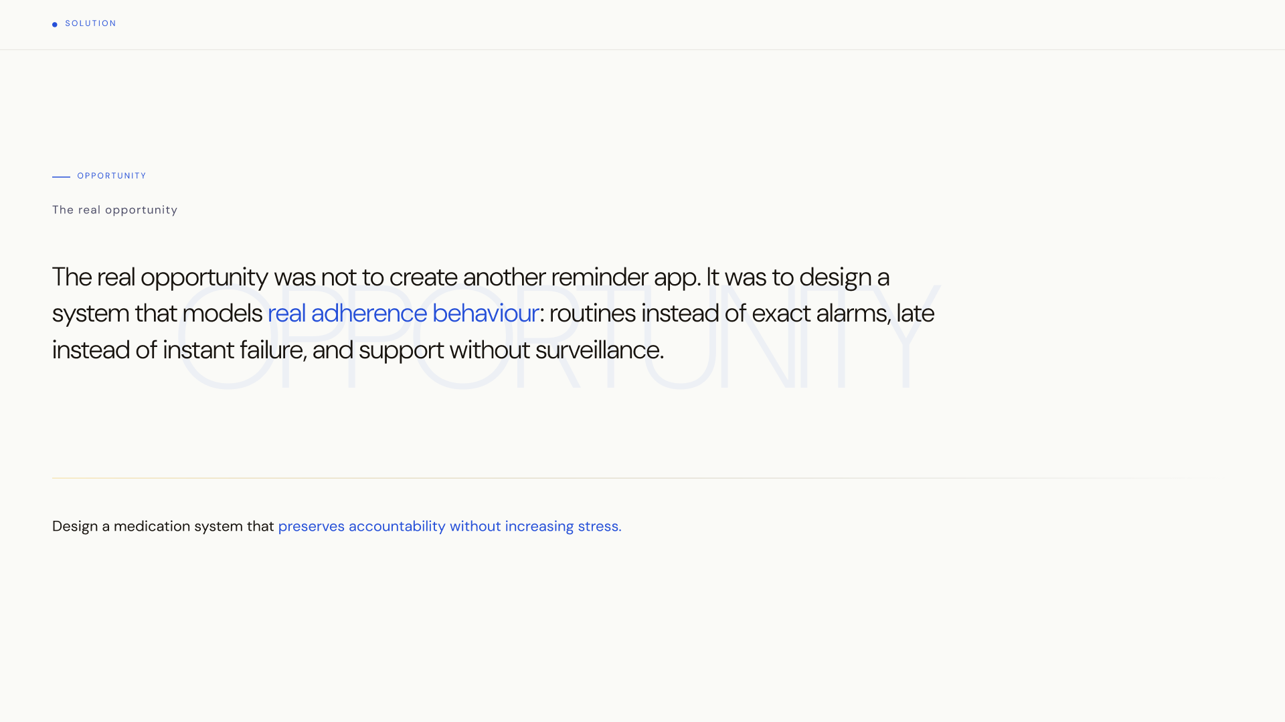Click 'preserves accountability without increasing stress.' link
Image resolution: width=1285 pixels, height=722 pixels.
coord(450,527)
